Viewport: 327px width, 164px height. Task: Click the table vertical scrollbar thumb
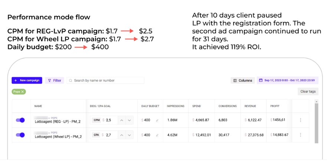click(x=316, y=123)
